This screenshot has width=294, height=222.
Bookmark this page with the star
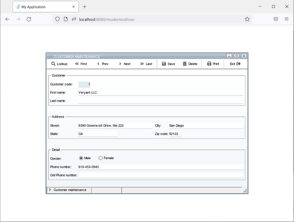click(x=247, y=19)
